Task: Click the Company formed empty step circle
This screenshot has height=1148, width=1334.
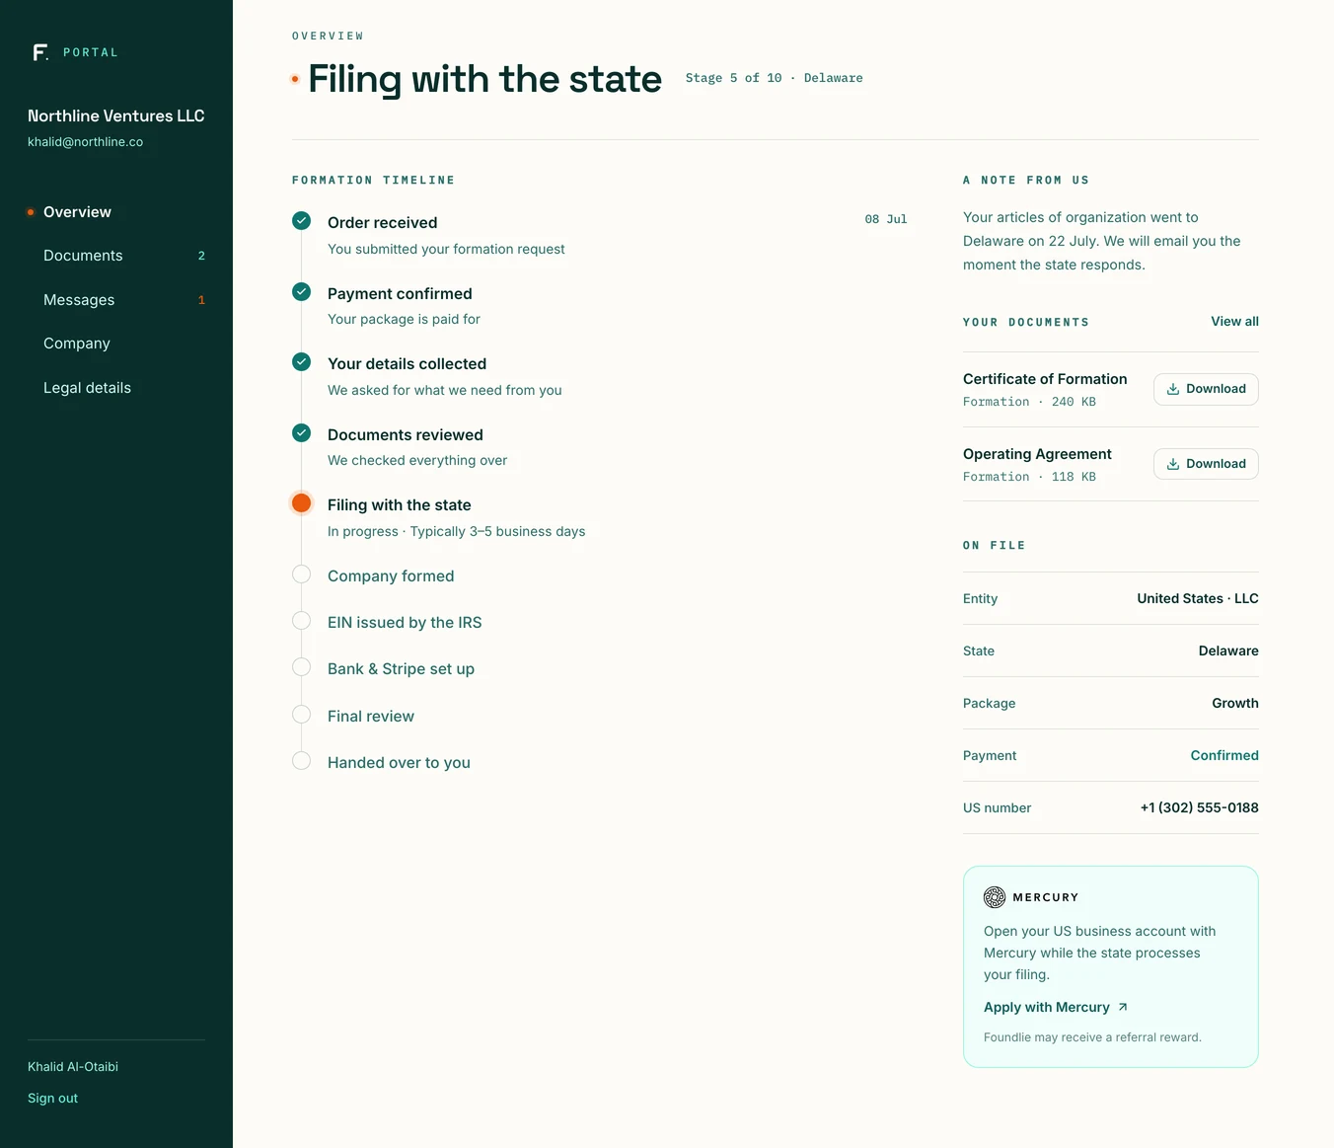Action: click(302, 574)
